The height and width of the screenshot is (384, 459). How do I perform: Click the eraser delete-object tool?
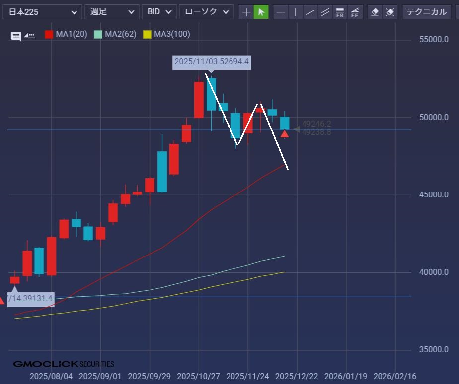click(x=376, y=12)
